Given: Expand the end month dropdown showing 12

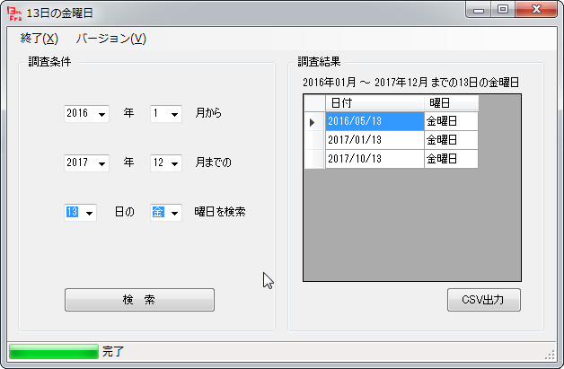Looking at the screenshot, I should pyautogui.click(x=174, y=163).
